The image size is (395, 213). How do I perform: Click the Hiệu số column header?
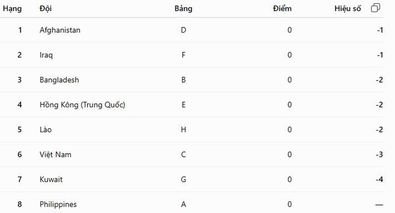tap(348, 9)
